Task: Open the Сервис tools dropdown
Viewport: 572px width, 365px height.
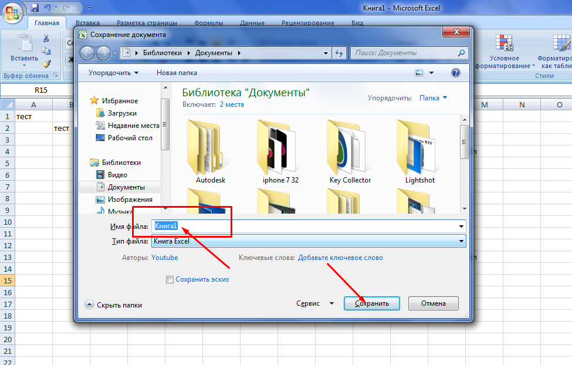Action: 315,303
